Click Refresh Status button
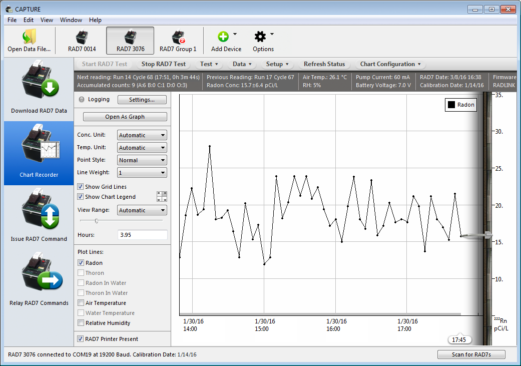521x366 pixels. tap(324, 64)
